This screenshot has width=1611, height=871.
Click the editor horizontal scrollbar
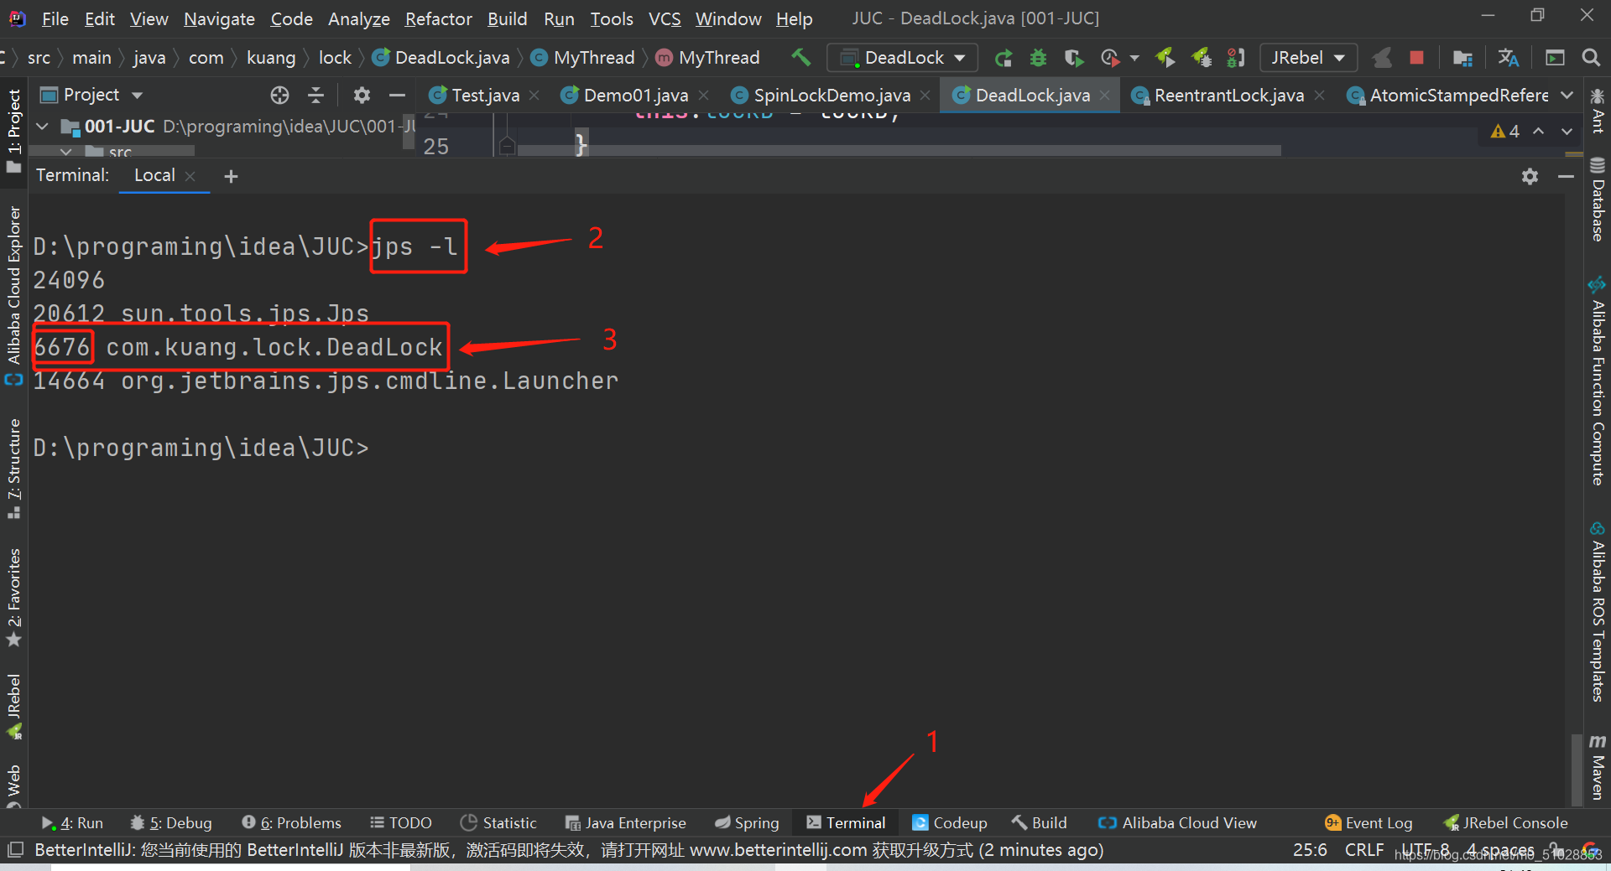click(x=899, y=151)
